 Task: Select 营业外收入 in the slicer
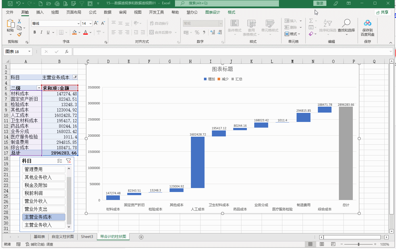[x=44, y=201]
